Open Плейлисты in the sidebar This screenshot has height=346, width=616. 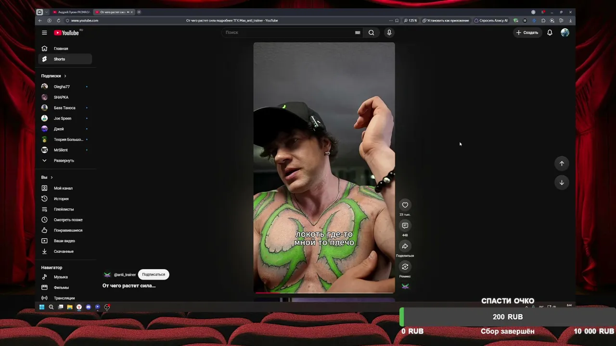click(x=65, y=210)
